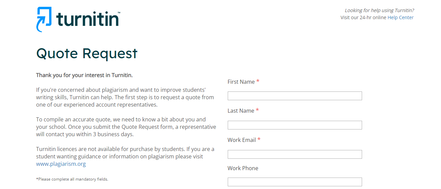Click the red asterisk beside Last Name

[x=257, y=110]
